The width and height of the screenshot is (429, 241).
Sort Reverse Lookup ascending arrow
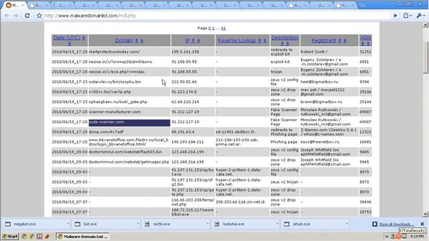click(259, 40)
